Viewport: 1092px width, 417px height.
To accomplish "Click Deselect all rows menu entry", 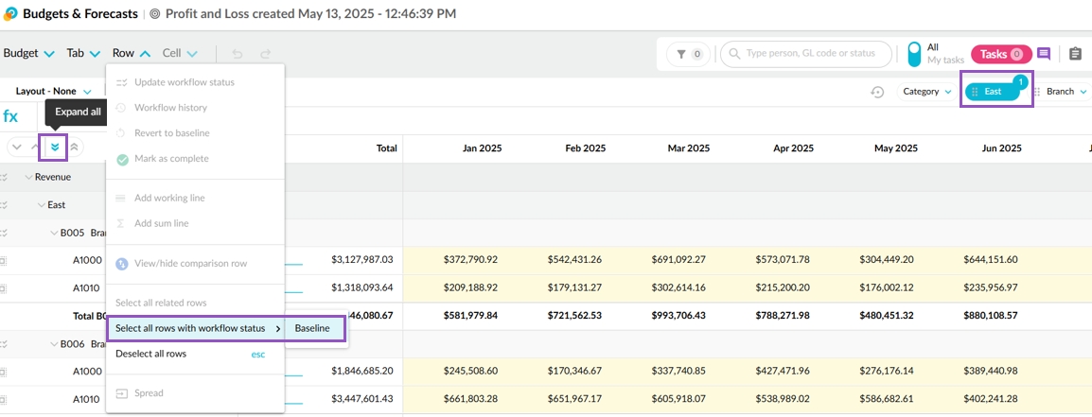I will [x=150, y=354].
